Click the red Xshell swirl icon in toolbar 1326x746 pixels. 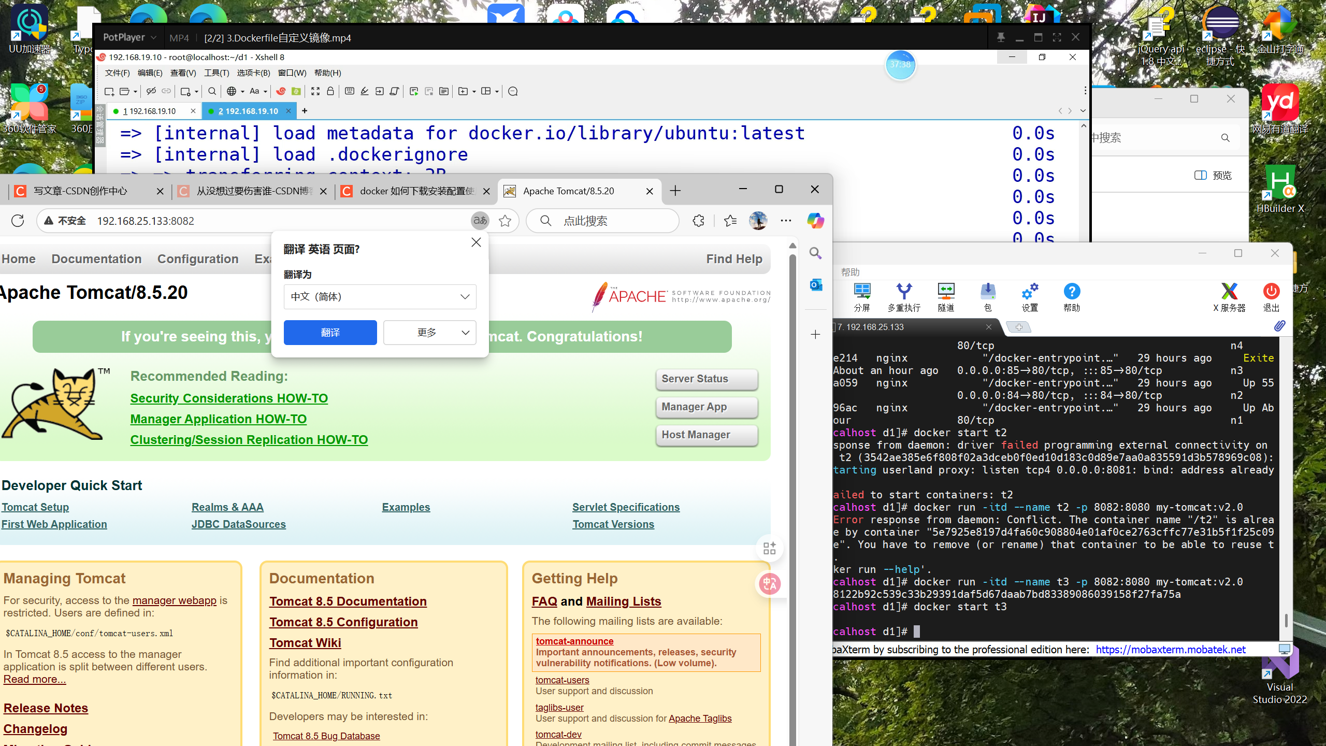pyautogui.click(x=281, y=91)
